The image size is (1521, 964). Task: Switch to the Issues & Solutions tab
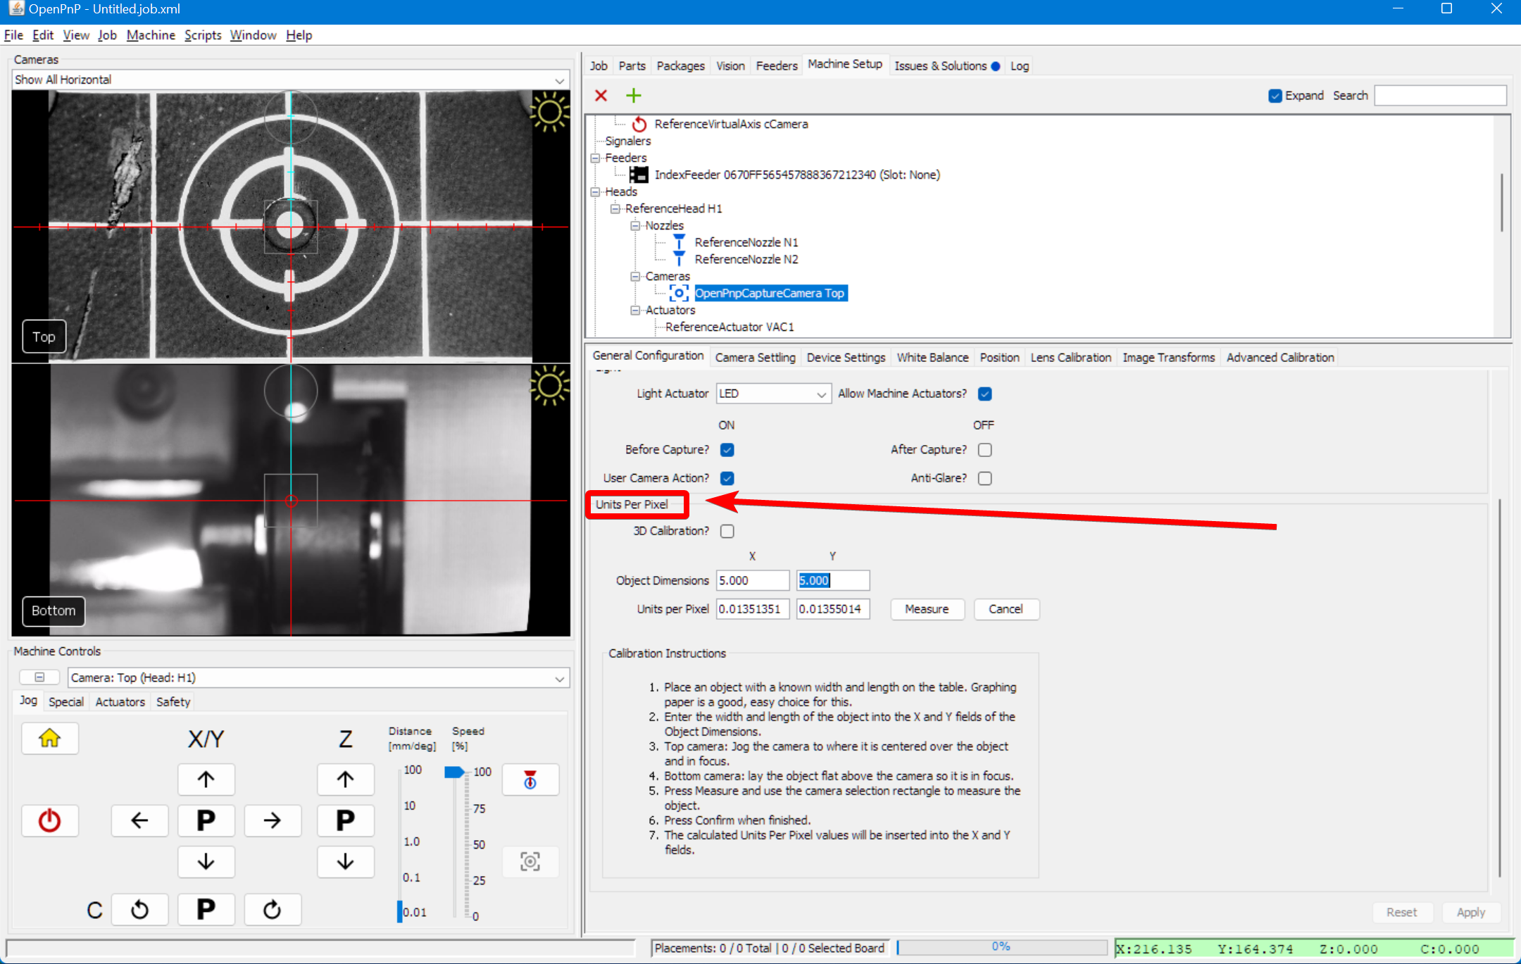[x=941, y=65]
